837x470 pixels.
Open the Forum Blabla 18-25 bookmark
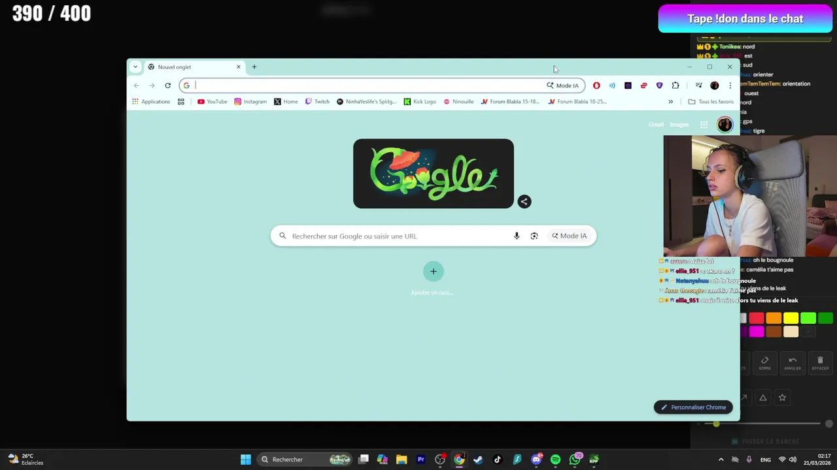(x=577, y=101)
